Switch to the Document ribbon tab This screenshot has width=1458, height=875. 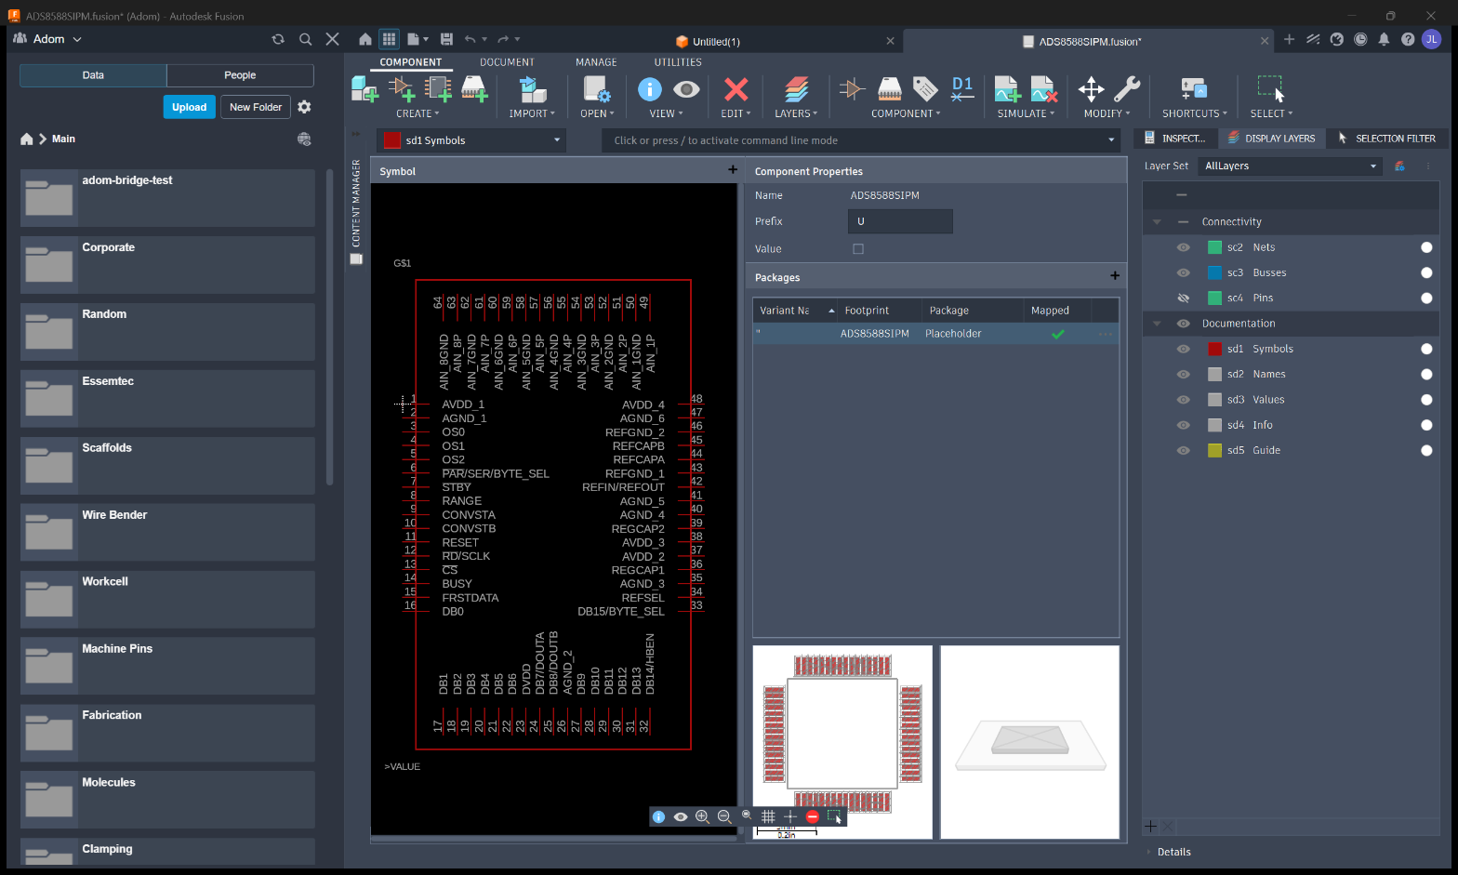pos(507,62)
